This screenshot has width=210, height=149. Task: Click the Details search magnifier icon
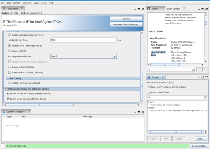[149, 70]
